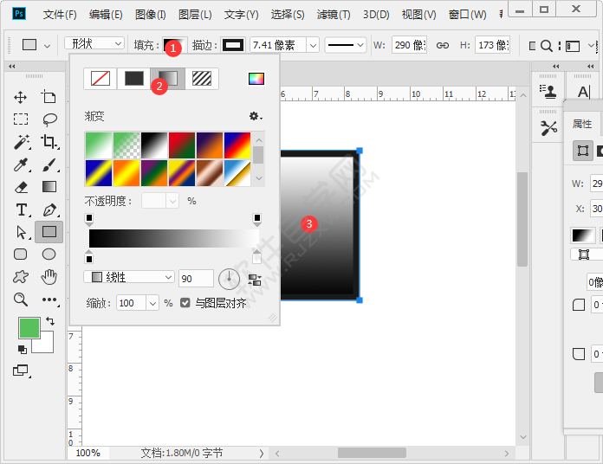Open the opacity percentage dropdown
The image size is (603, 464).
tap(172, 201)
